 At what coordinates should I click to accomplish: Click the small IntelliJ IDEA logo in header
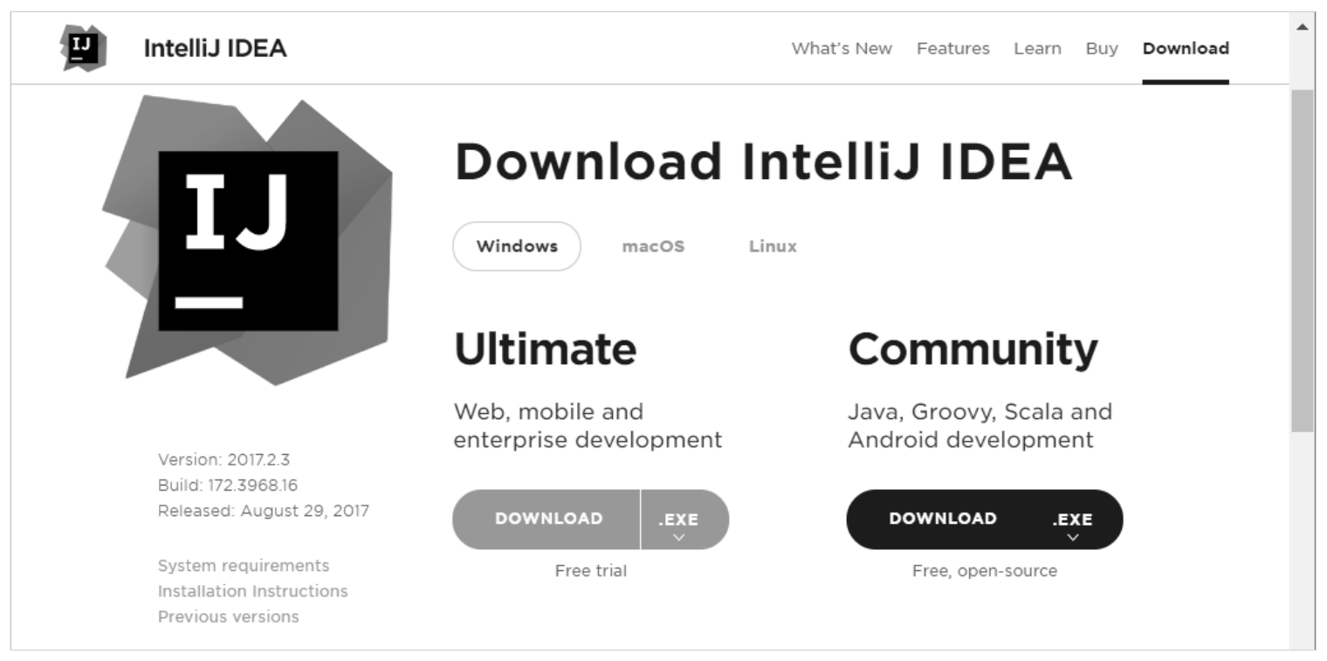tap(83, 48)
